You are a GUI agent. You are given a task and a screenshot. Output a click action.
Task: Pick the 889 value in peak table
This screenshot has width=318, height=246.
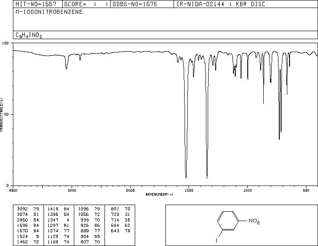pyautogui.click(x=85, y=231)
